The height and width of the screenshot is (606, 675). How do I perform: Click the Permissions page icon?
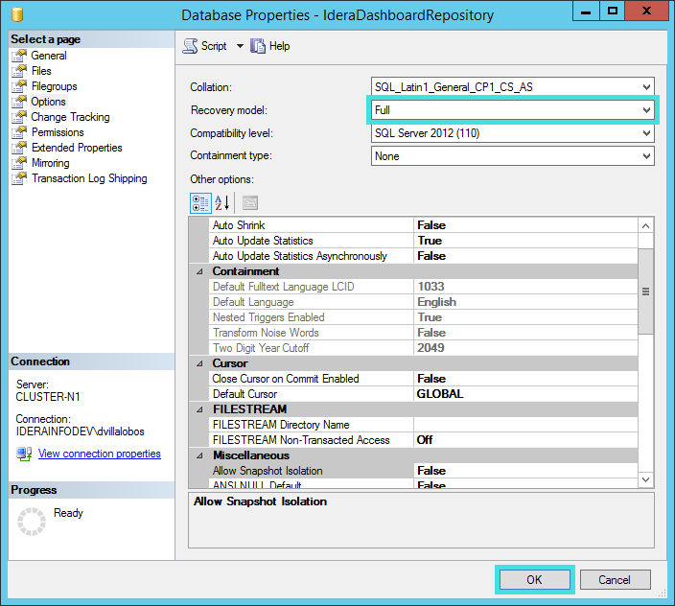pos(19,132)
